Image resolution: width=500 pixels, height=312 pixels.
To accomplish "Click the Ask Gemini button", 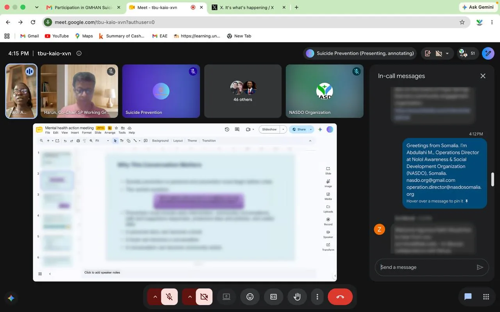I will point(478,7).
